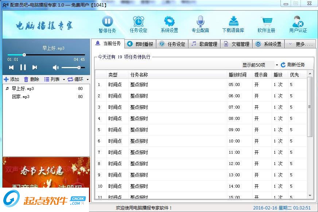Select 回家.mp3 in the playlist

(46, 97)
